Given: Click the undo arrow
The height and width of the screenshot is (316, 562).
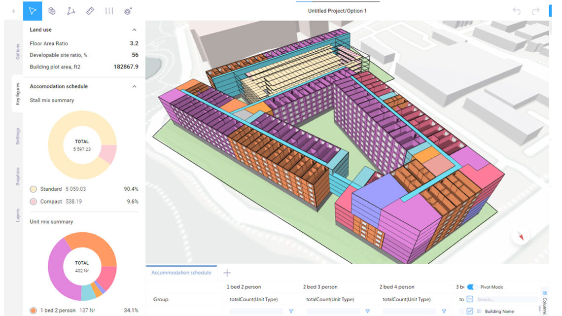Looking at the screenshot, I should coord(517,10).
